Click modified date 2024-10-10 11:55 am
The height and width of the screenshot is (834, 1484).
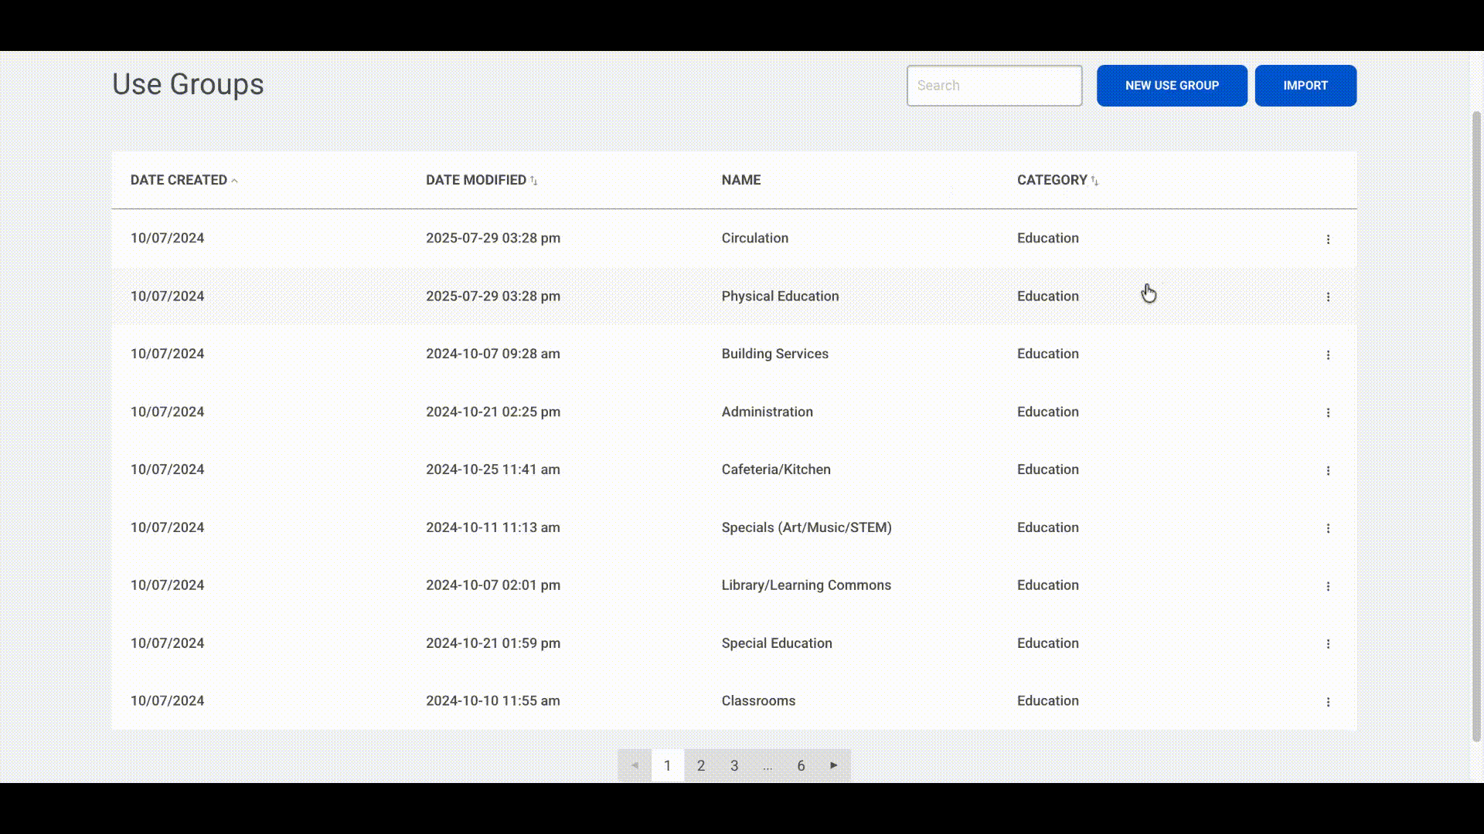click(493, 701)
